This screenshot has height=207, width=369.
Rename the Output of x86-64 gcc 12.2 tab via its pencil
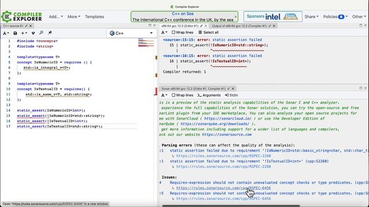[270, 26]
